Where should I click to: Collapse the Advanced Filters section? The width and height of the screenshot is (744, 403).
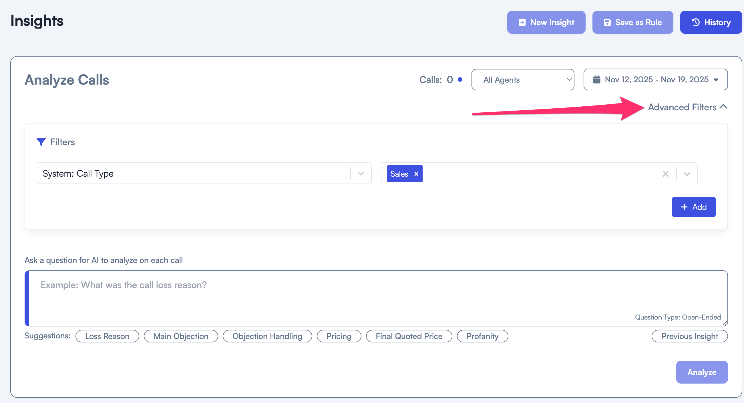tap(687, 107)
